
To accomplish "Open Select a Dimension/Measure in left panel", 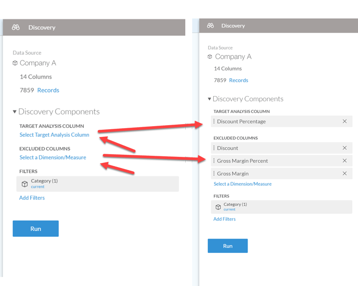I will click(x=53, y=157).
